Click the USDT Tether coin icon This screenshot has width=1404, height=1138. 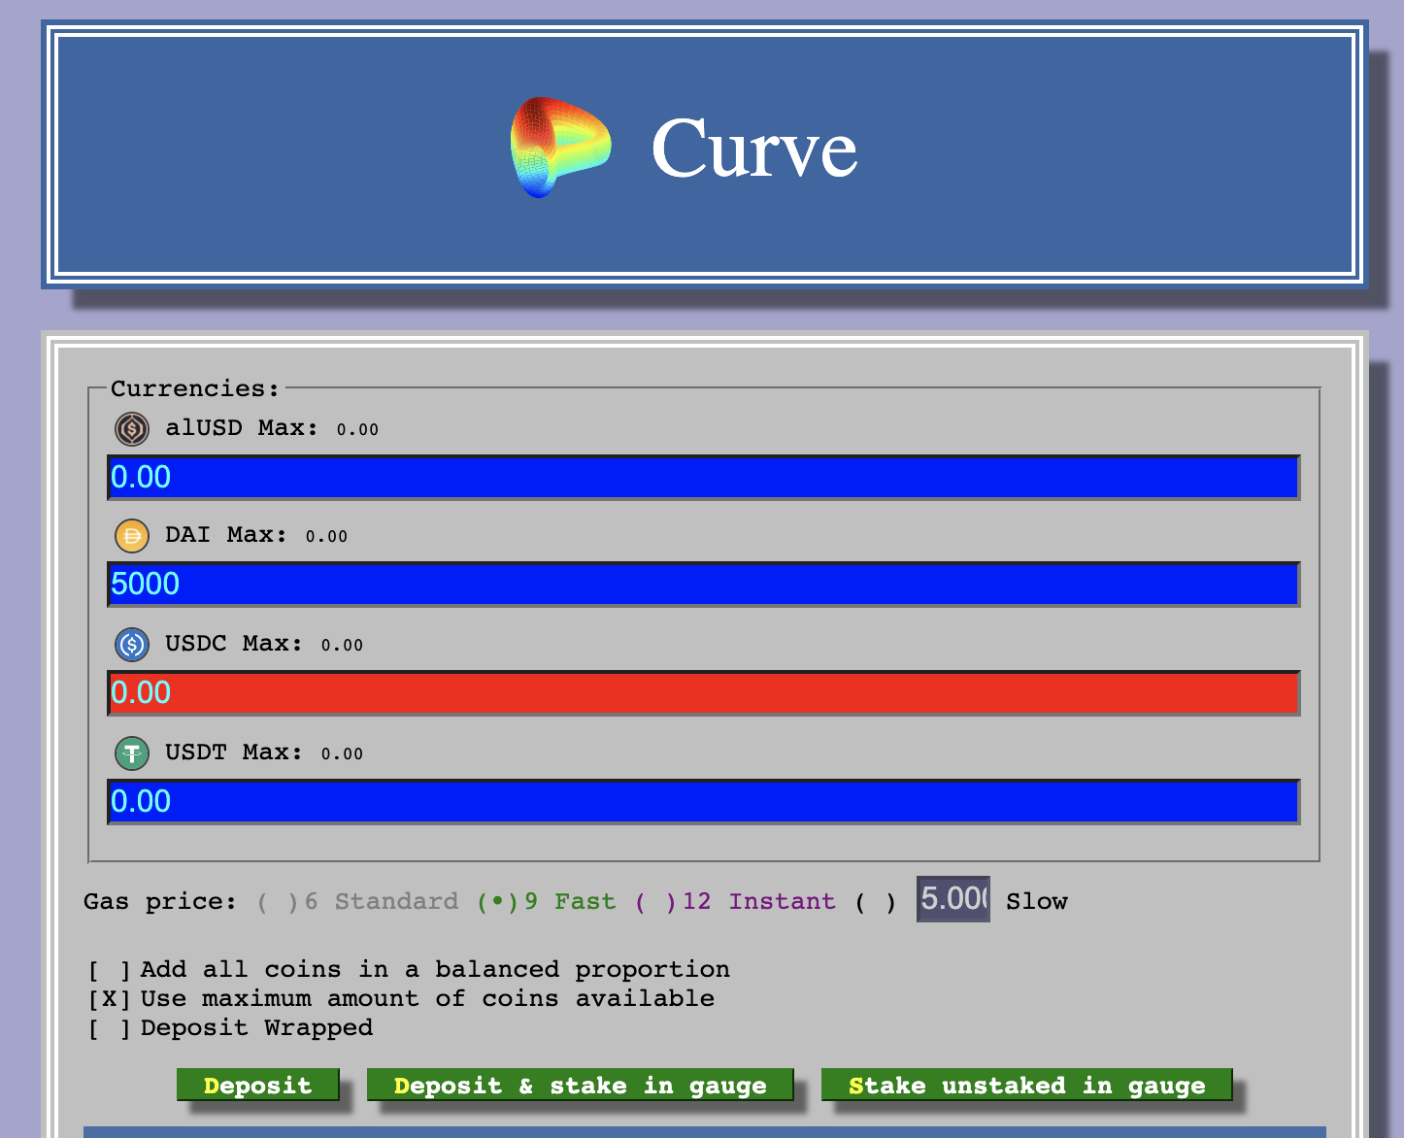pyautogui.click(x=132, y=753)
